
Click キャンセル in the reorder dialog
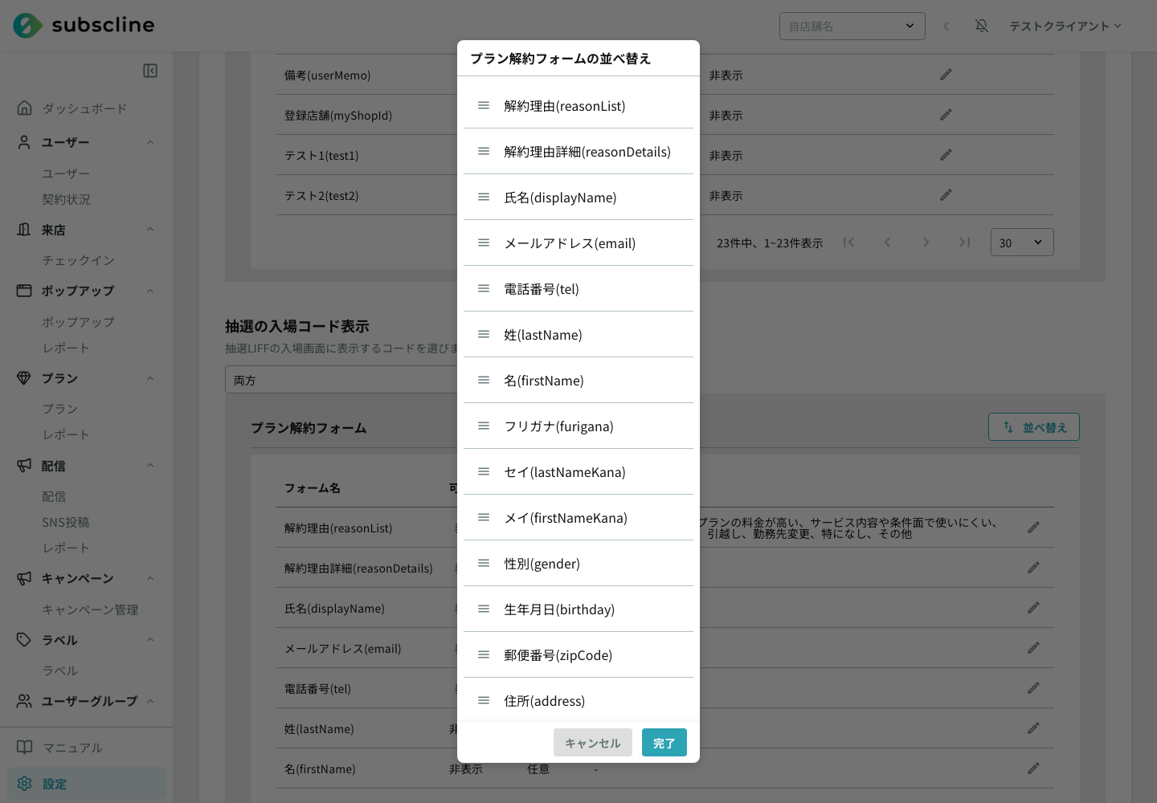(593, 743)
